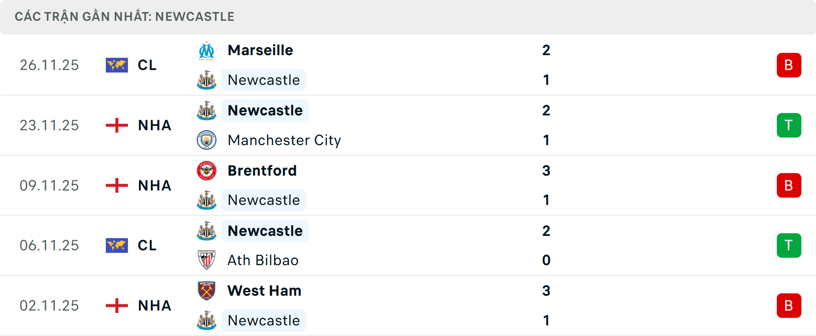Screen dimensions: 816x336
Task: Toggle the red B result badge for Marseille match
Action: coord(789,65)
